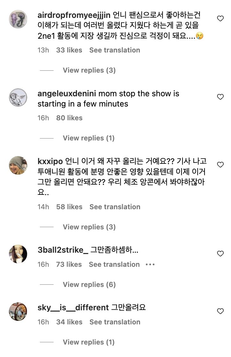
Task: View the 80 likes on angeleuxdenini's comment
Action: (x=69, y=118)
